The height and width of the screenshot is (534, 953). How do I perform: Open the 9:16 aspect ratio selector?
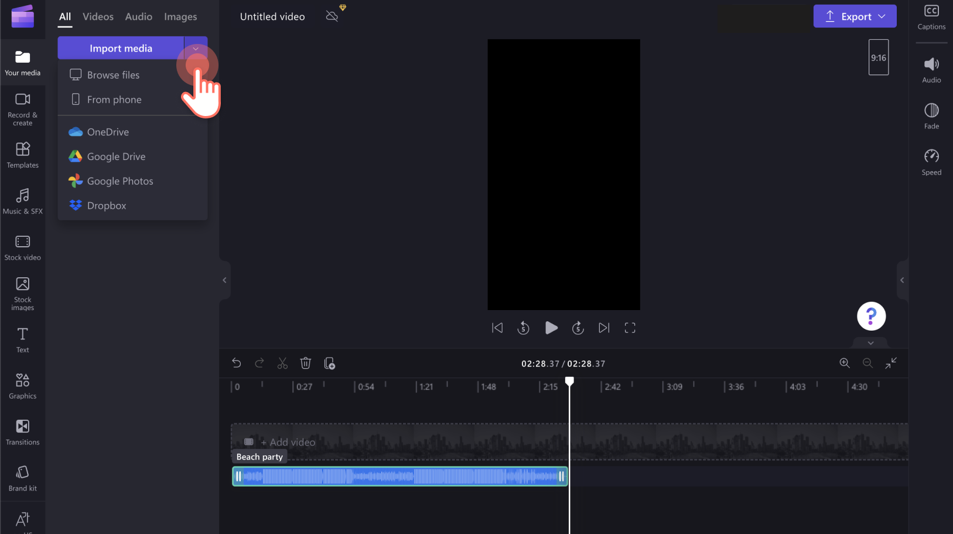pos(878,57)
